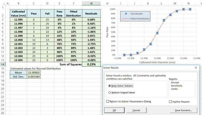Select residual cell 2.05%
This screenshot has width=202, height=115.
(x=91, y=36)
